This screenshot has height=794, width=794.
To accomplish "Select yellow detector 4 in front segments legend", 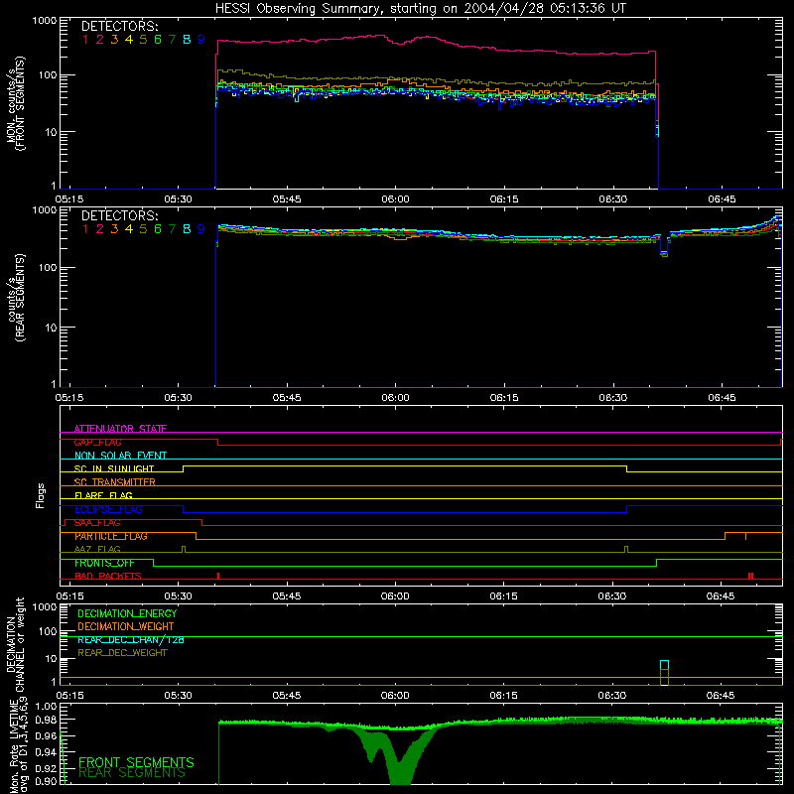I will click(129, 40).
